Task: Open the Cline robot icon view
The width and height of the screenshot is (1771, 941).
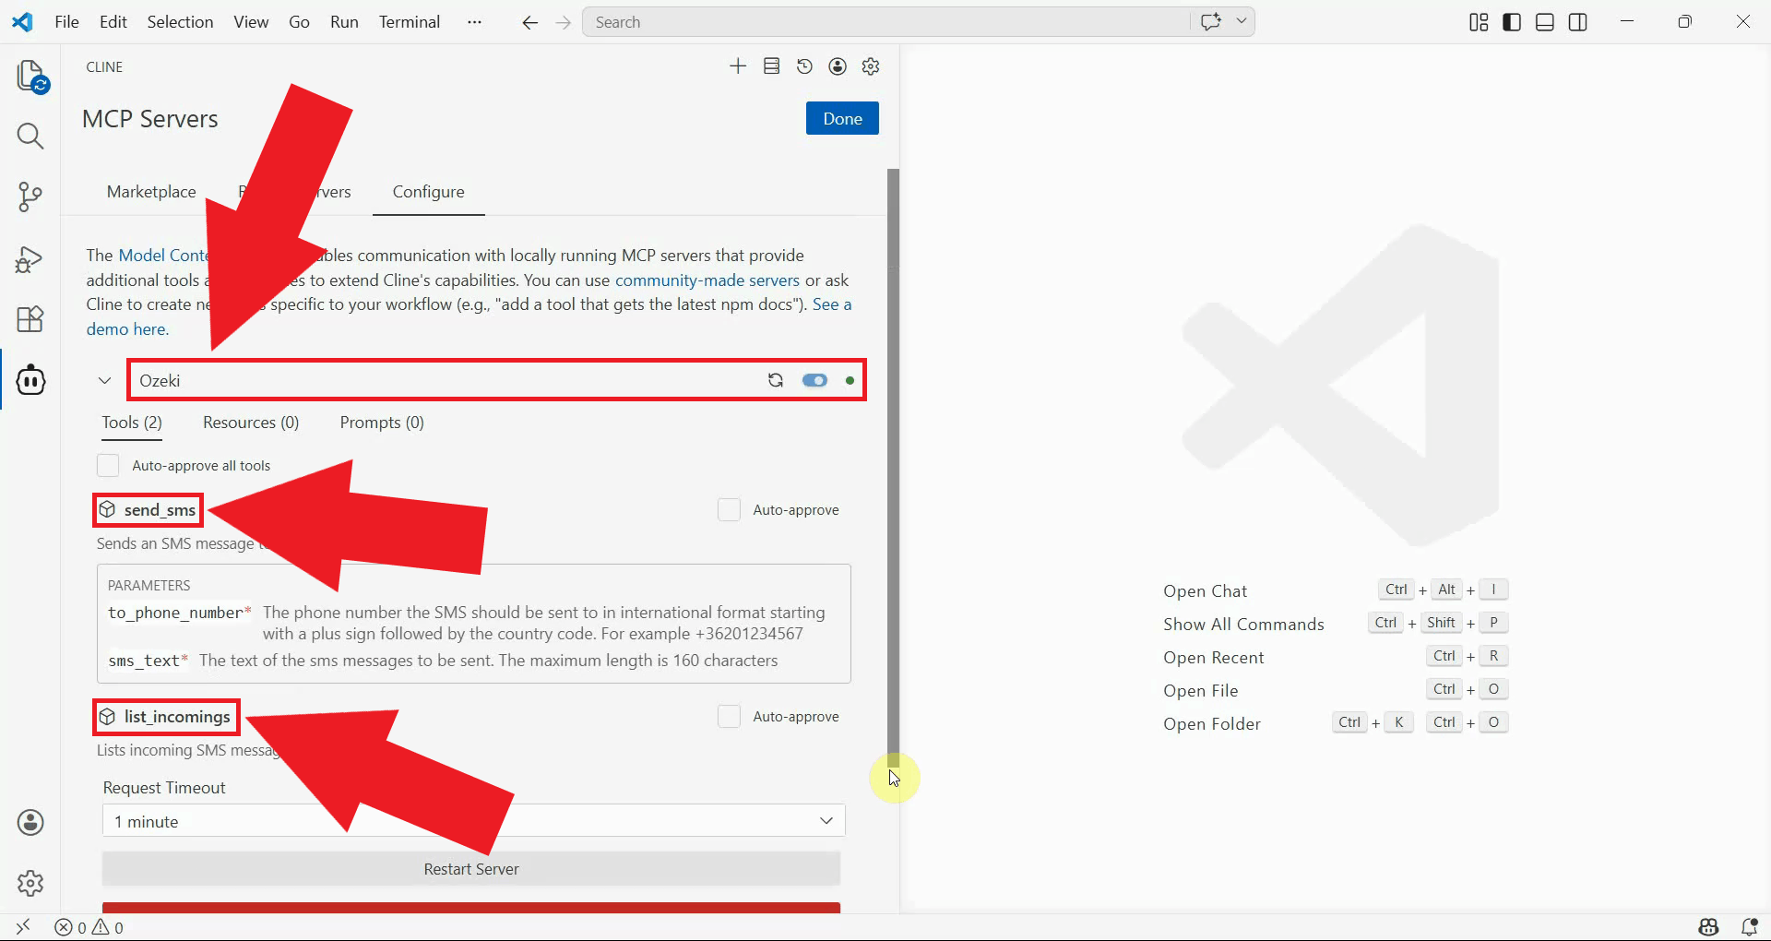Action: tap(30, 379)
